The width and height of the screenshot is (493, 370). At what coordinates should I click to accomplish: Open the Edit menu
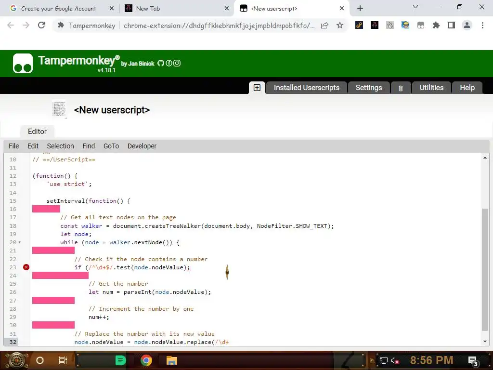(x=33, y=146)
